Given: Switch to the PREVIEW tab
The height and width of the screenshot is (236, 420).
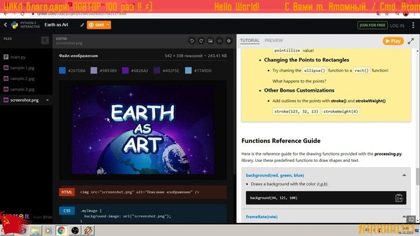Looking at the screenshot, I should 274,41.
